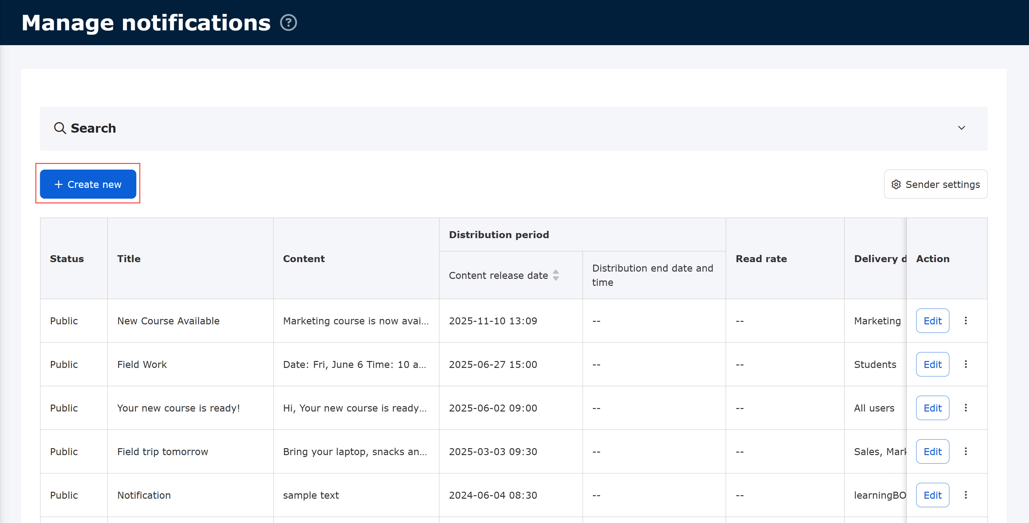
Task: Click the Create new button
Action: [x=88, y=184]
